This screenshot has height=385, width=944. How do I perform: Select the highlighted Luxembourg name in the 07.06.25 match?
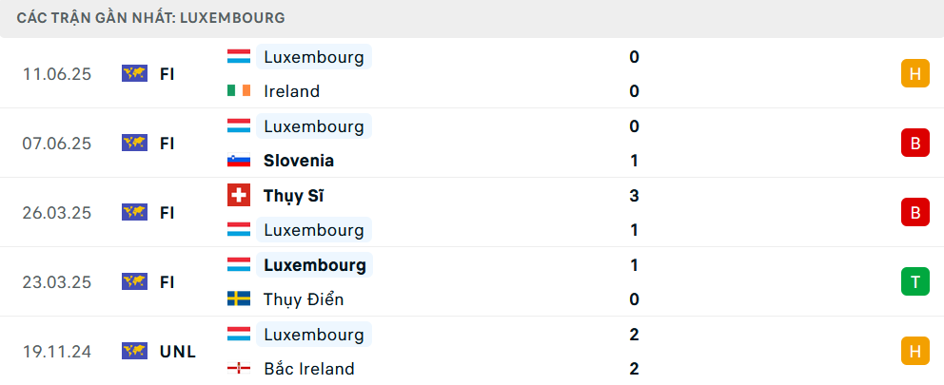tap(314, 126)
